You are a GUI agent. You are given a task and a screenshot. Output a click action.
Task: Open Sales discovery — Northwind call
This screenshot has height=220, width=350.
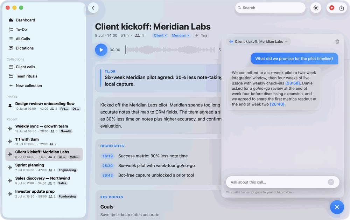click(44, 180)
